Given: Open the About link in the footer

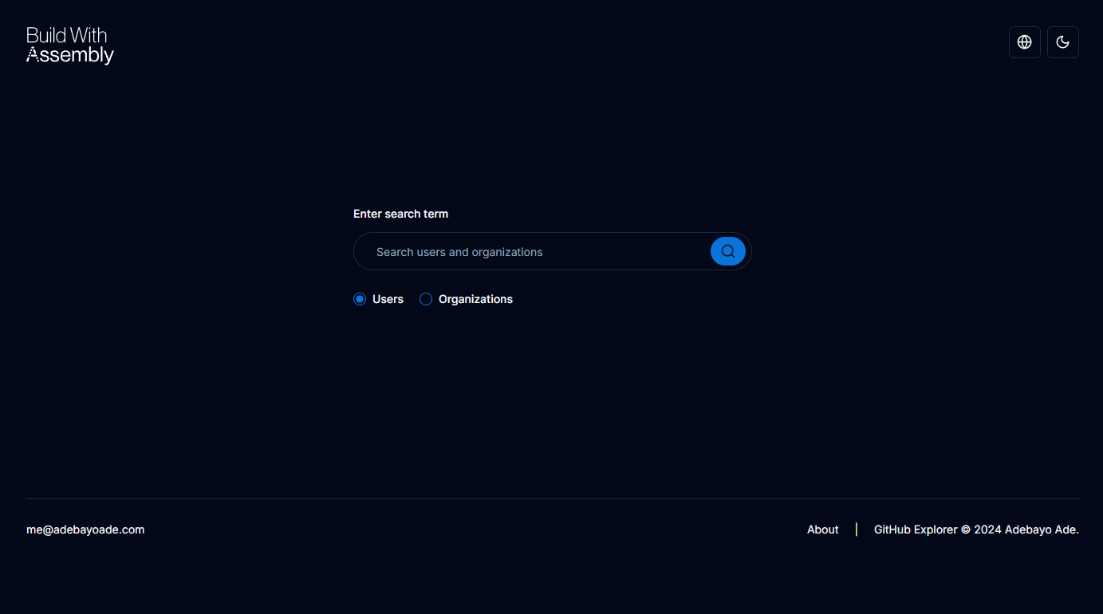Looking at the screenshot, I should click(822, 529).
